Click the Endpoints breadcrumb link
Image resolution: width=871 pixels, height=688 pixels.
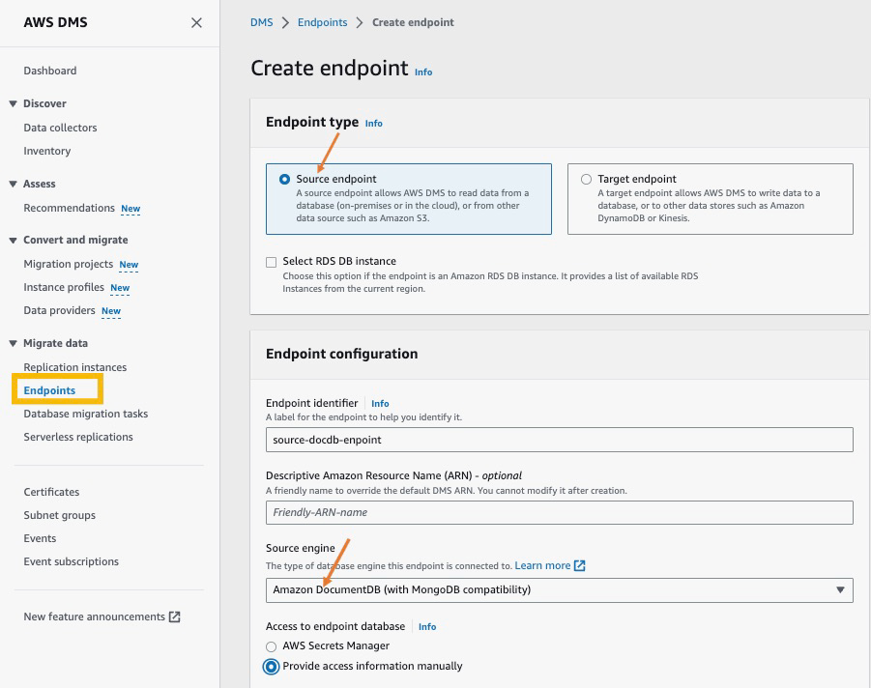click(x=322, y=22)
